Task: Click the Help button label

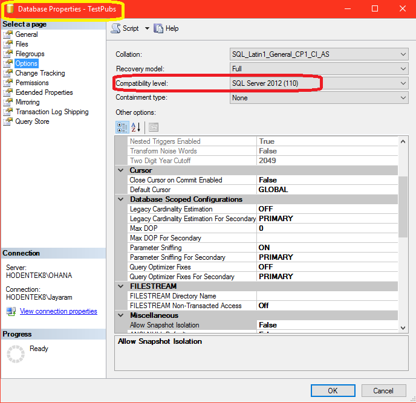Action: coord(172,28)
